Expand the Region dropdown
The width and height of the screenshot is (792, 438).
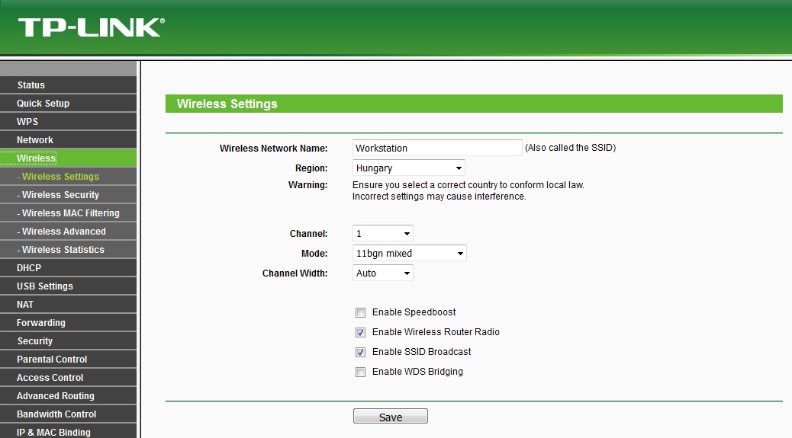[408, 168]
